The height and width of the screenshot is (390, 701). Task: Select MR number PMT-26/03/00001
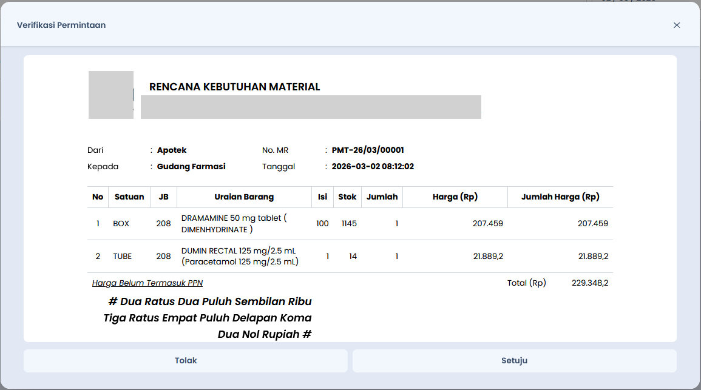[367, 150]
